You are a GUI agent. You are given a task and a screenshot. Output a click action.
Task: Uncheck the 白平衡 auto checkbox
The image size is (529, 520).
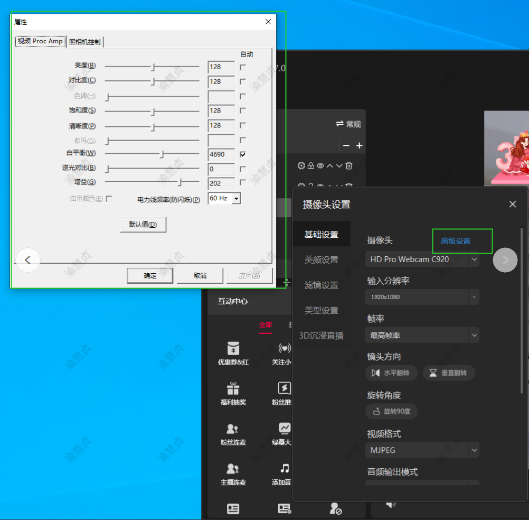pyautogui.click(x=243, y=154)
